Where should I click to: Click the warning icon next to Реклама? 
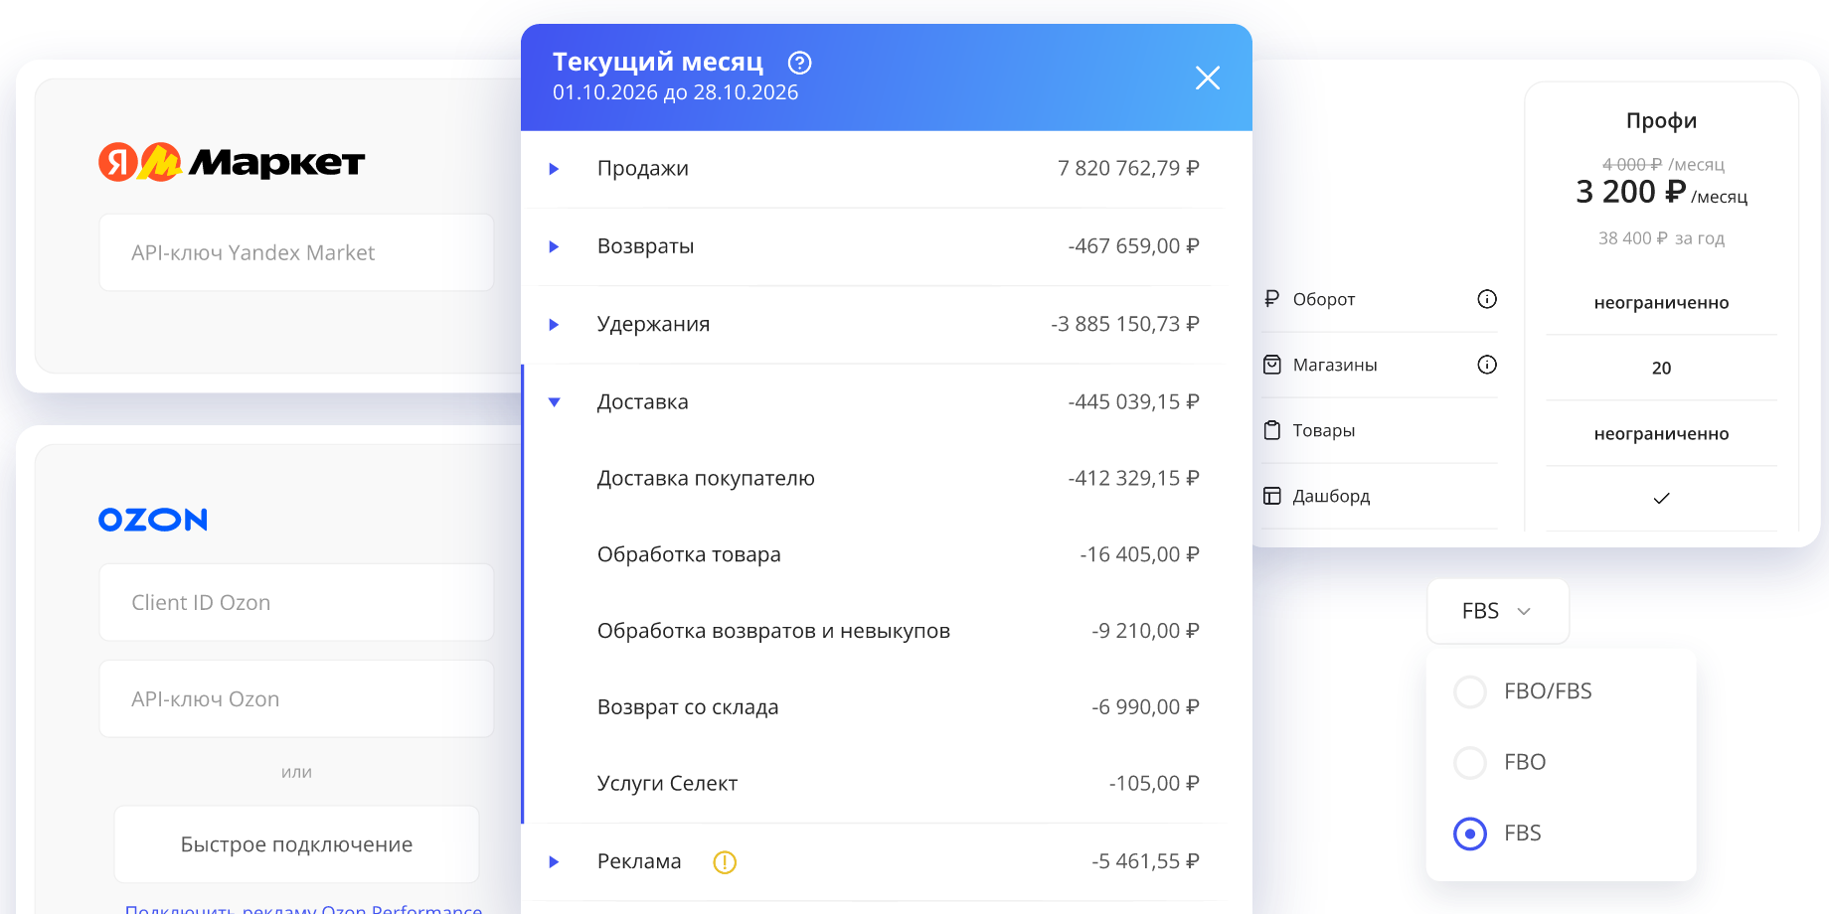point(725,862)
